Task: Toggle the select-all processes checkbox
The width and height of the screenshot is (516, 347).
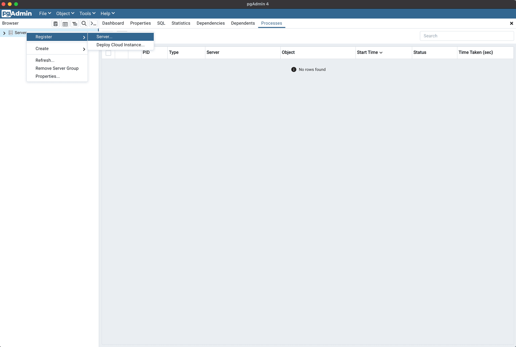Action: (108, 53)
